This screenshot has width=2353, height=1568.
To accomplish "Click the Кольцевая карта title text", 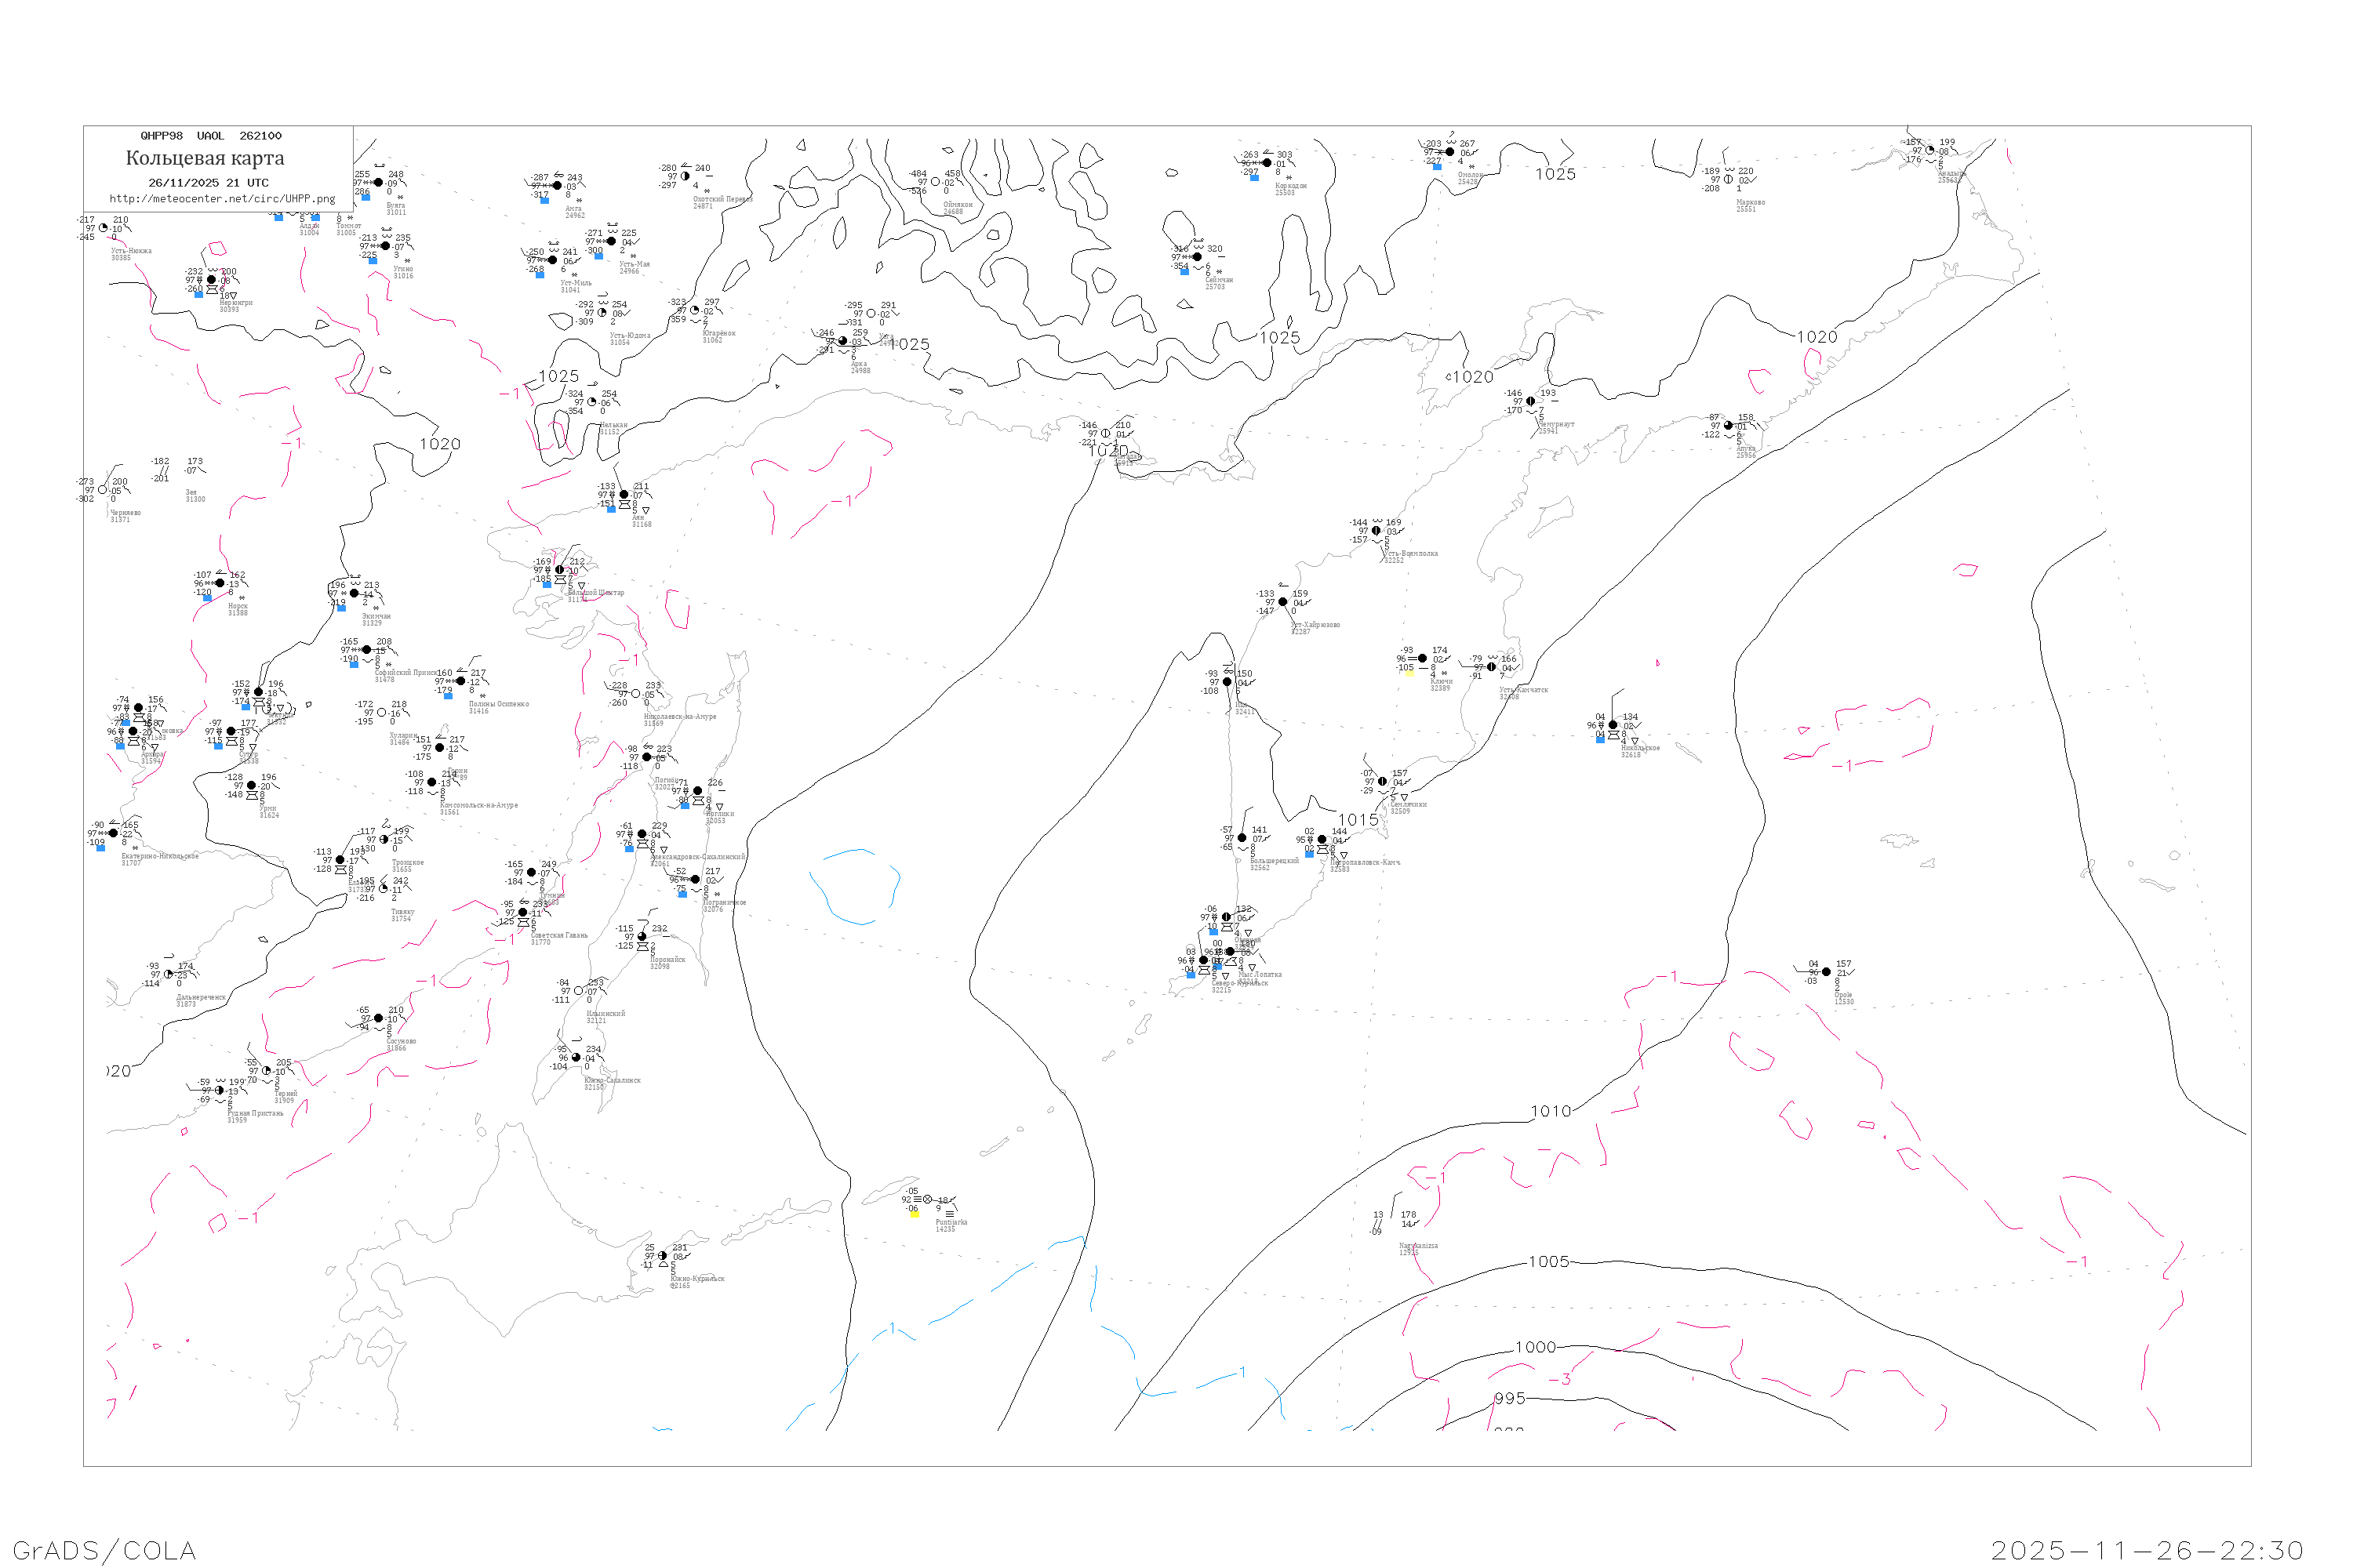I will click(x=205, y=158).
